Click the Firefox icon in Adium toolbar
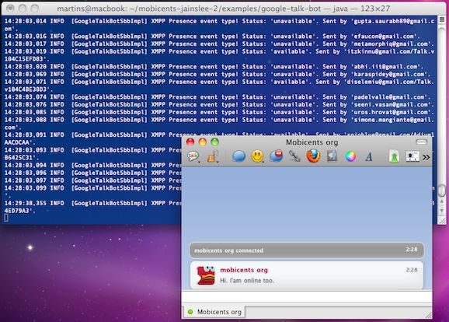This screenshot has width=449, height=322. click(313, 156)
